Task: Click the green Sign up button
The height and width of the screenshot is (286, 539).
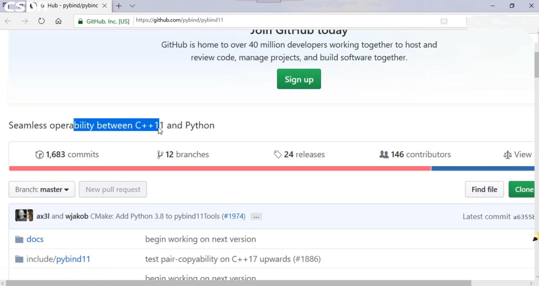Action: [x=299, y=79]
